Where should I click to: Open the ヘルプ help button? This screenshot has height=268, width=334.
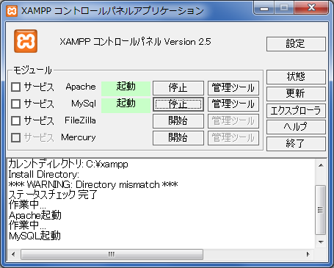[x=296, y=127]
